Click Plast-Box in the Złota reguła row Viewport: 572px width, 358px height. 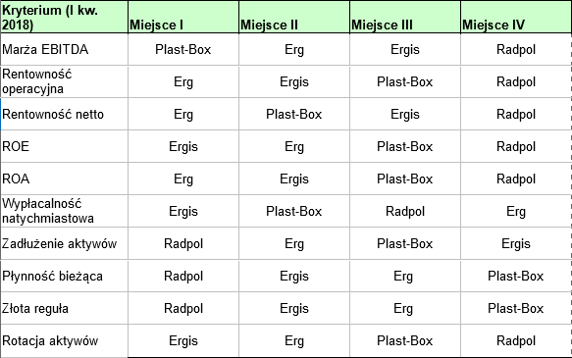pyautogui.click(x=516, y=308)
